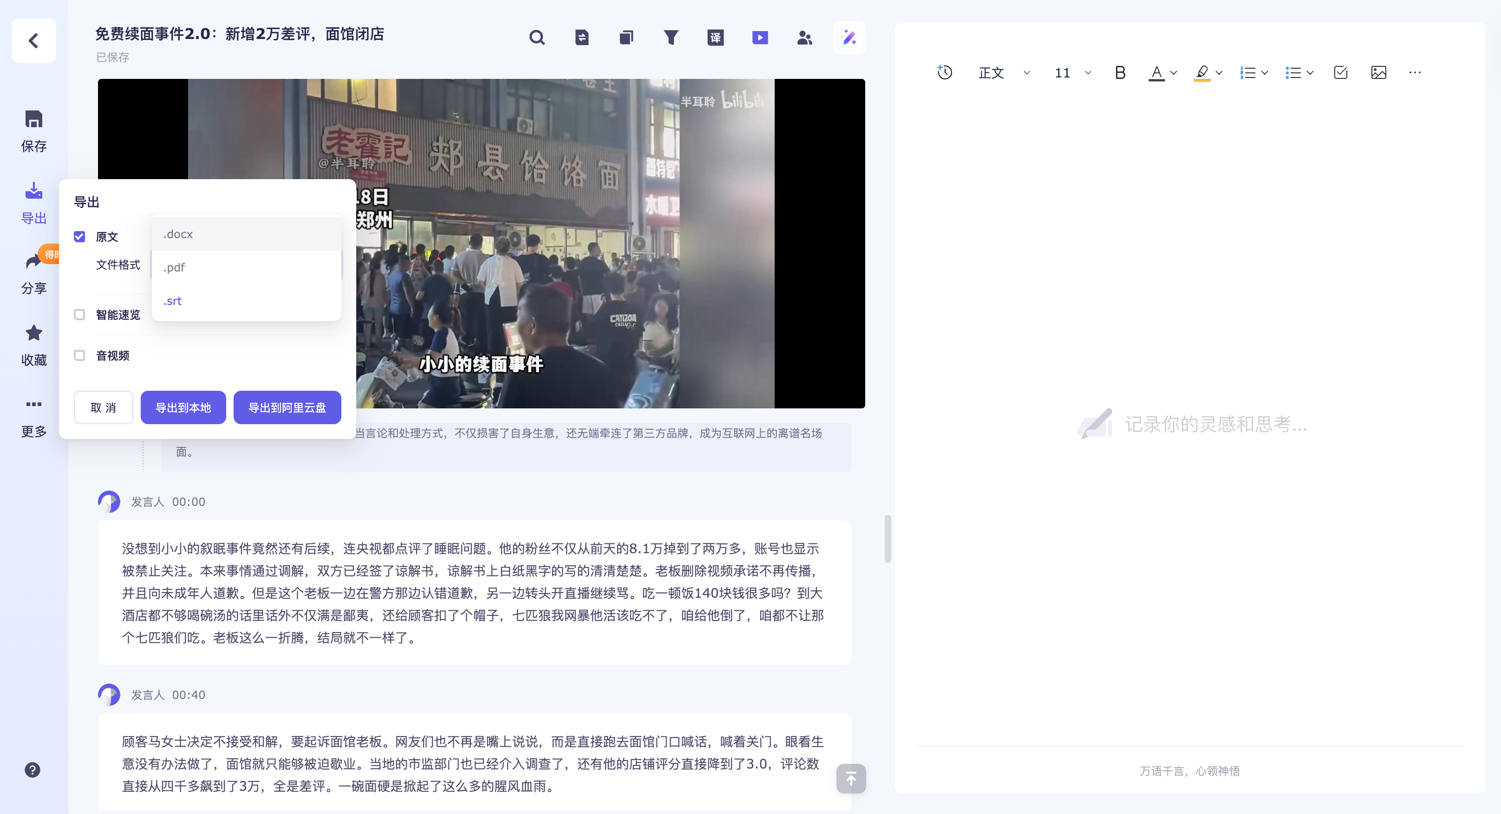Click the history clock icon in notes toolbar
Image resolution: width=1501 pixels, height=814 pixels.
945,73
